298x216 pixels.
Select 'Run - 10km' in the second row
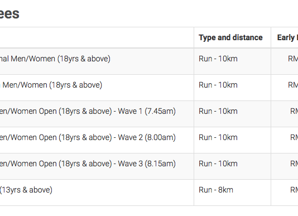coord(218,85)
